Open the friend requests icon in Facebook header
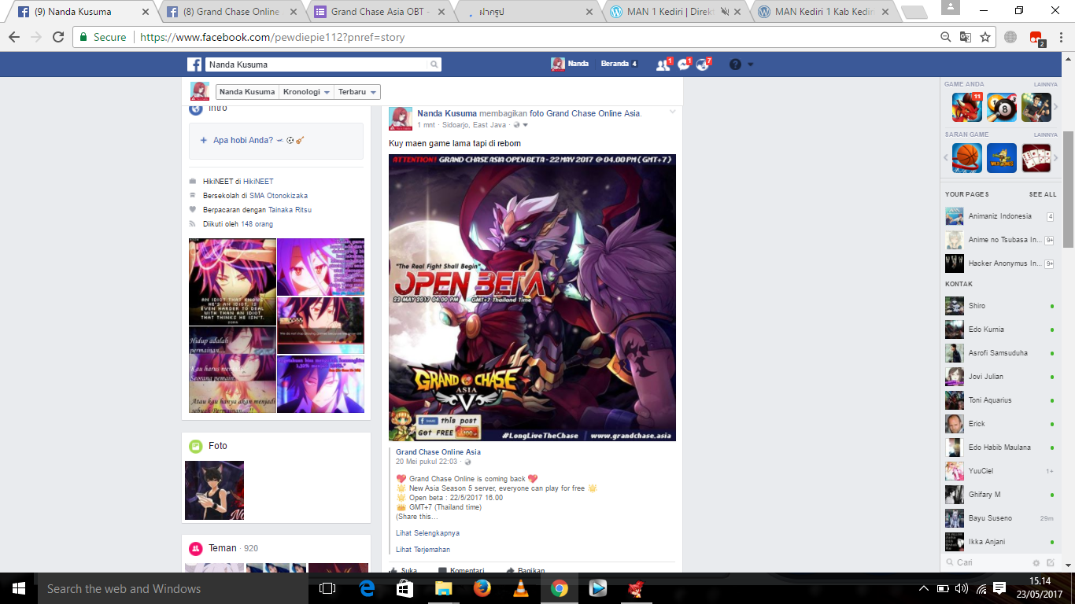 pos(663,64)
